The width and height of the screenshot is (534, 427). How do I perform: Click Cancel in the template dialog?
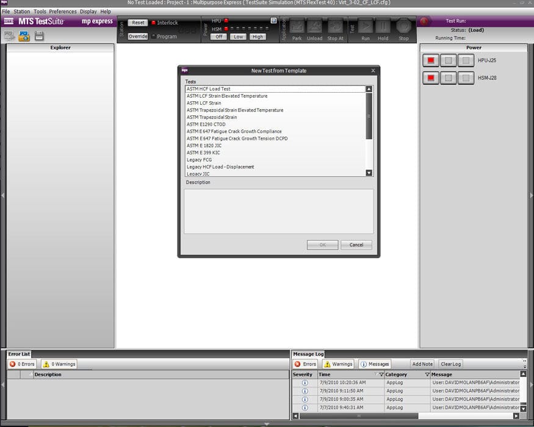tap(356, 245)
